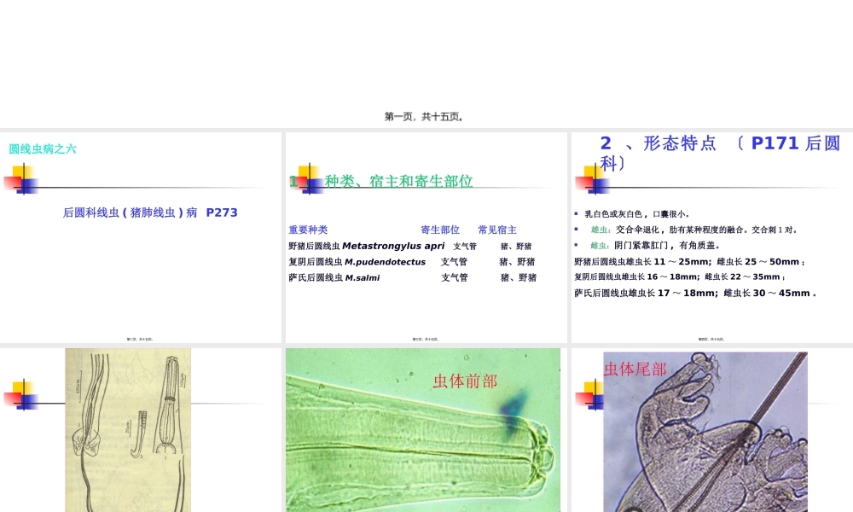This screenshot has height=512, width=853.
Task: Click the green microscope photo labeled 虫体前部
Action: [422, 431]
